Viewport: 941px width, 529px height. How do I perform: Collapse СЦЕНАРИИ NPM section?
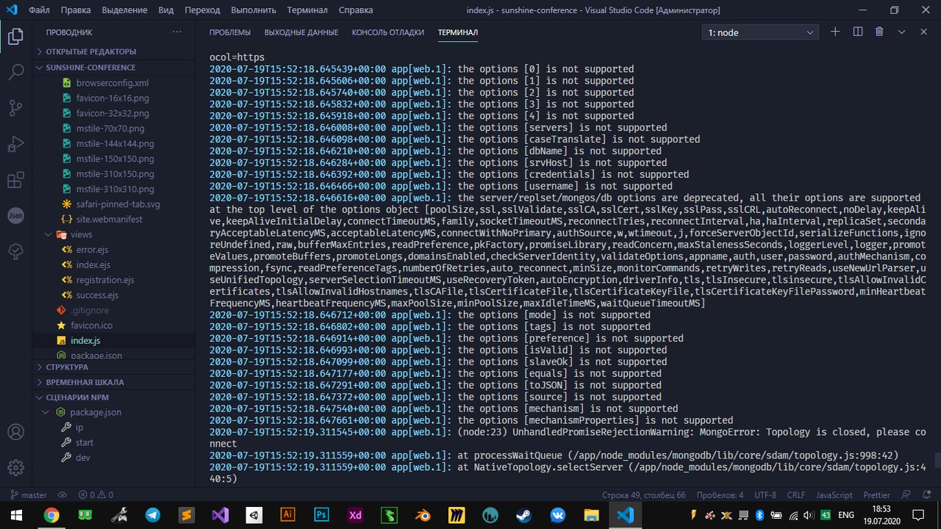coord(114,397)
